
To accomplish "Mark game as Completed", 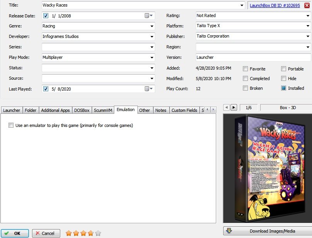I will [x=245, y=79].
